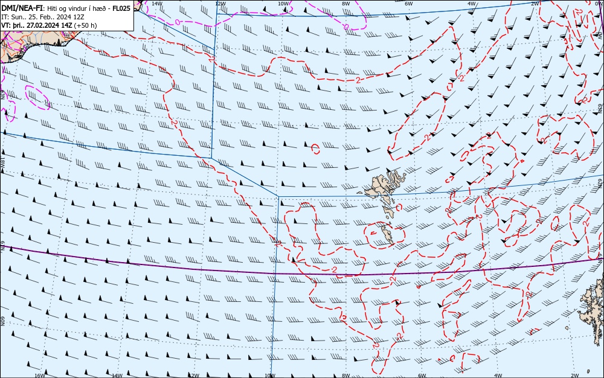Click the '8W' longitude label along the bottom edge
The height and width of the screenshot is (378, 604).
[x=346, y=376]
